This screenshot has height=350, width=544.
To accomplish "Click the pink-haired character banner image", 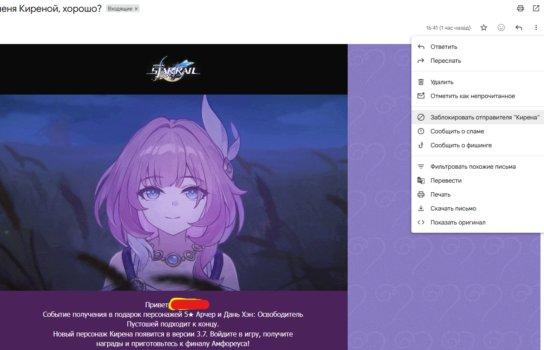I will (x=174, y=193).
